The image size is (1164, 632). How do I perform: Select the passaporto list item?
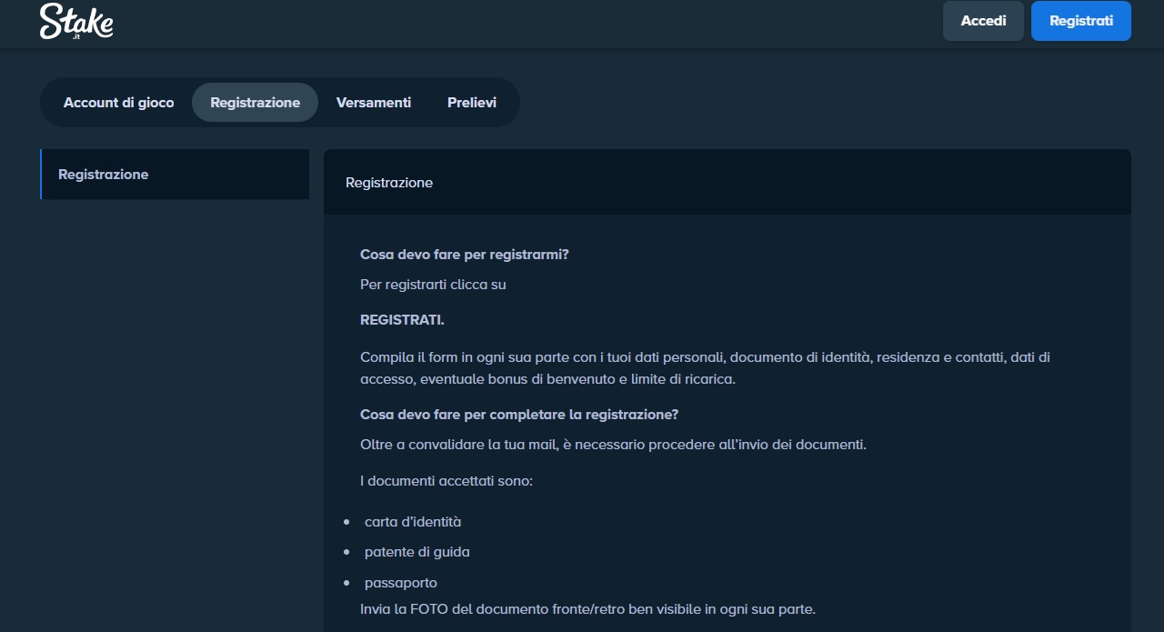(x=400, y=582)
